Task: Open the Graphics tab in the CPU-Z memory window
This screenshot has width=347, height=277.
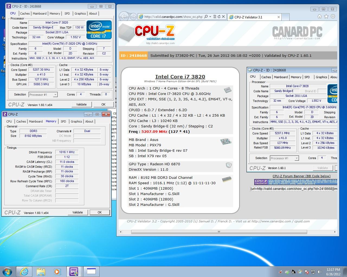Action: [76, 121]
